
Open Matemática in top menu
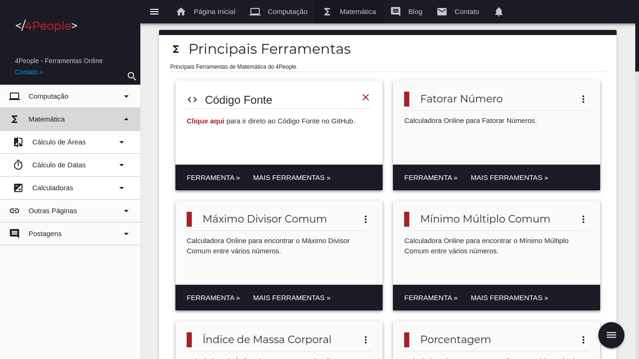point(358,12)
